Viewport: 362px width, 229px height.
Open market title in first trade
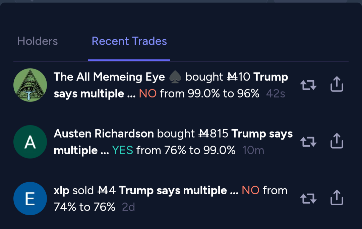tap(171, 85)
